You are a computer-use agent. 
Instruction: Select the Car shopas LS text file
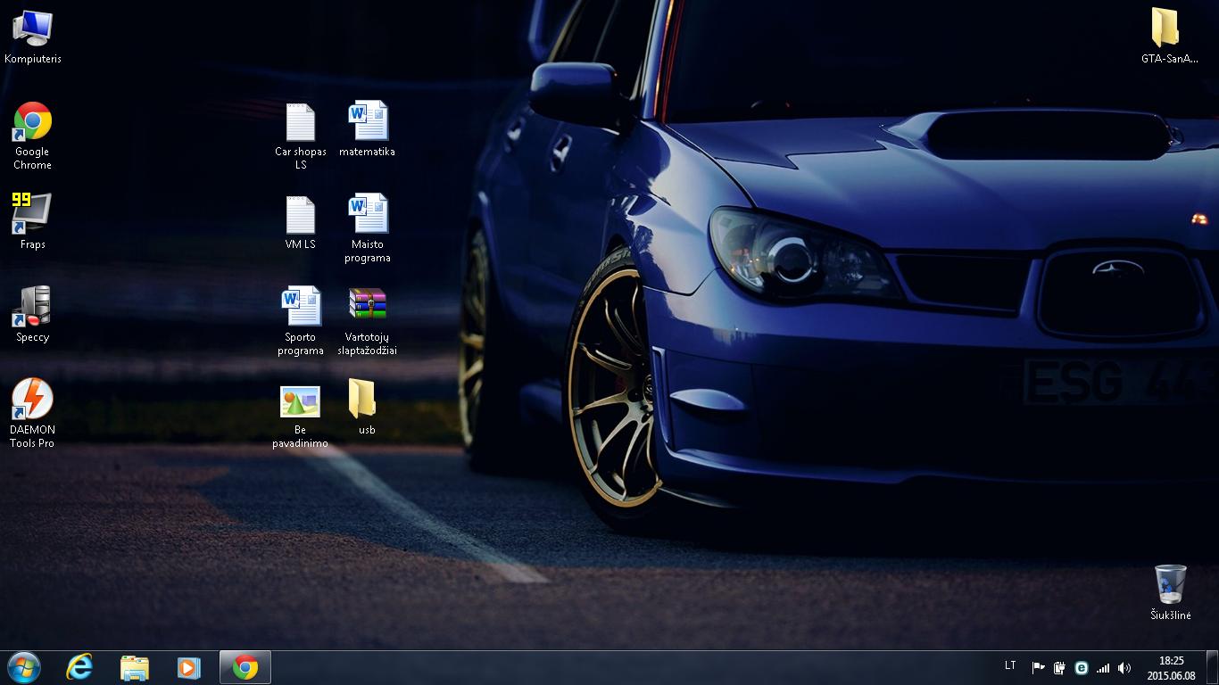click(301, 136)
